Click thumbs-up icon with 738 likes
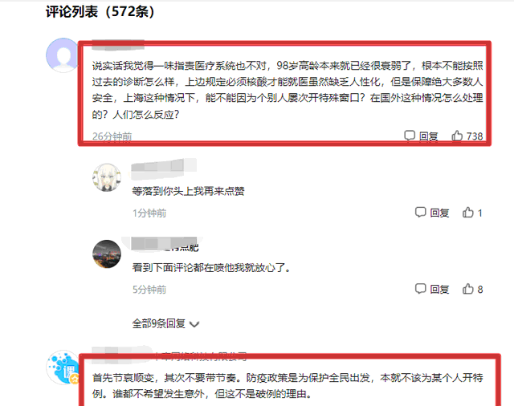This screenshot has width=514, height=406. pyautogui.click(x=457, y=136)
